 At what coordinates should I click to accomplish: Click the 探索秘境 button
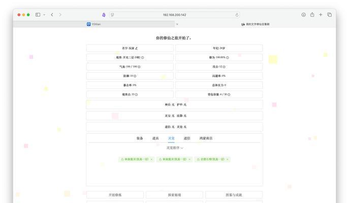pos(174,195)
